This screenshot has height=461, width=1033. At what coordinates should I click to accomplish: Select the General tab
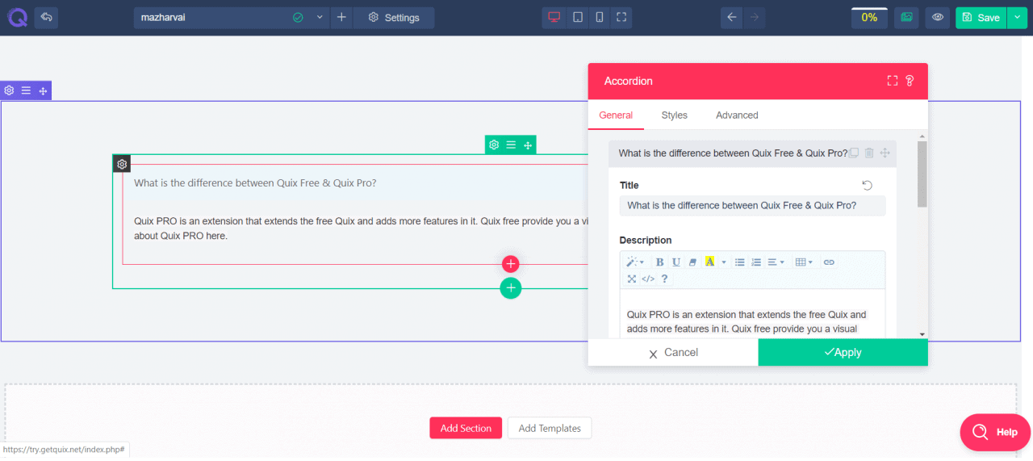(616, 115)
